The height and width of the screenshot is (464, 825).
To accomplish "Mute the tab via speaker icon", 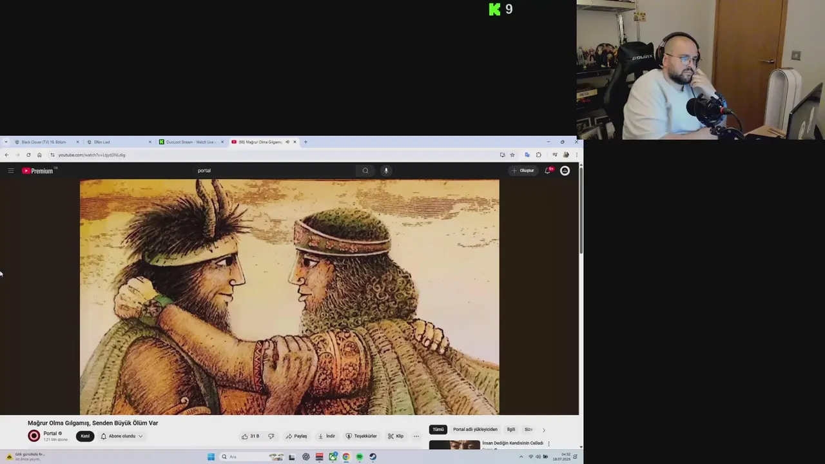I will click(x=287, y=142).
